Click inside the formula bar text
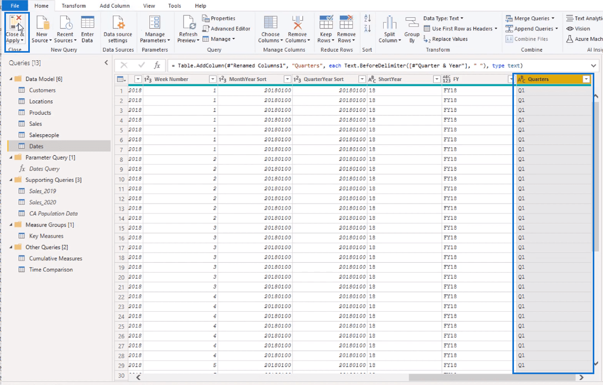603x385 pixels. tap(347, 66)
